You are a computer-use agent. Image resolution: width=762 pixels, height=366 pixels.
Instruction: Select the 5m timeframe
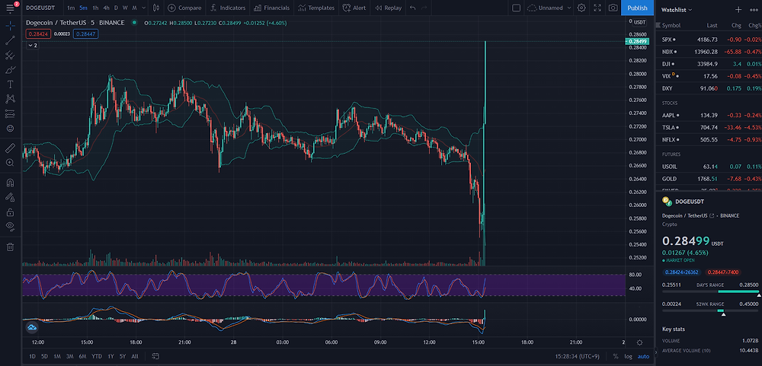pos(83,8)
